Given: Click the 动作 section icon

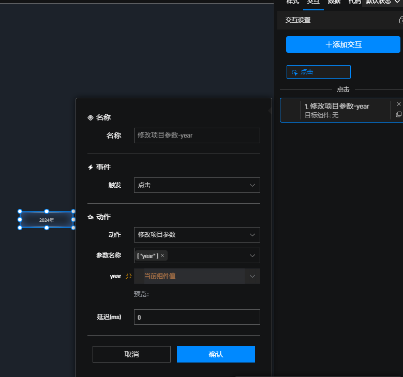Looking at the screenshot, I should coord(91,217).
